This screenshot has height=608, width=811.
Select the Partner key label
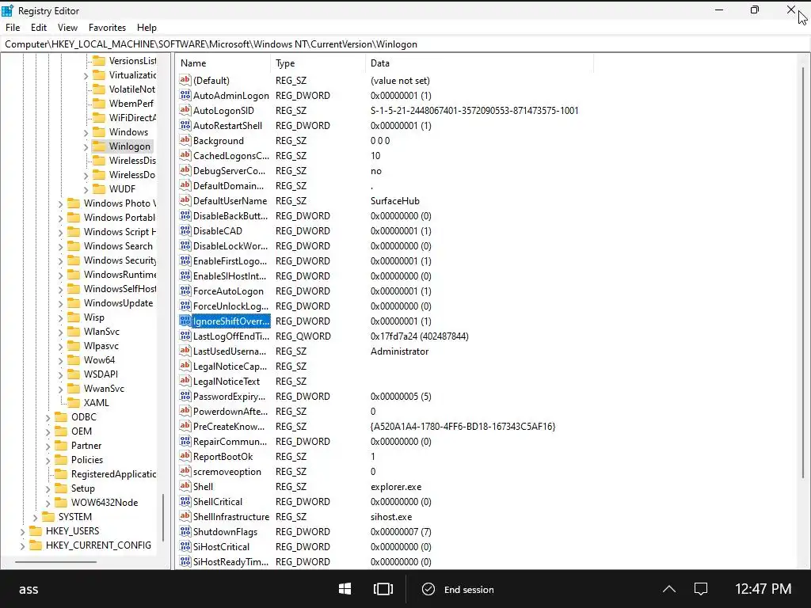[86, 445]
